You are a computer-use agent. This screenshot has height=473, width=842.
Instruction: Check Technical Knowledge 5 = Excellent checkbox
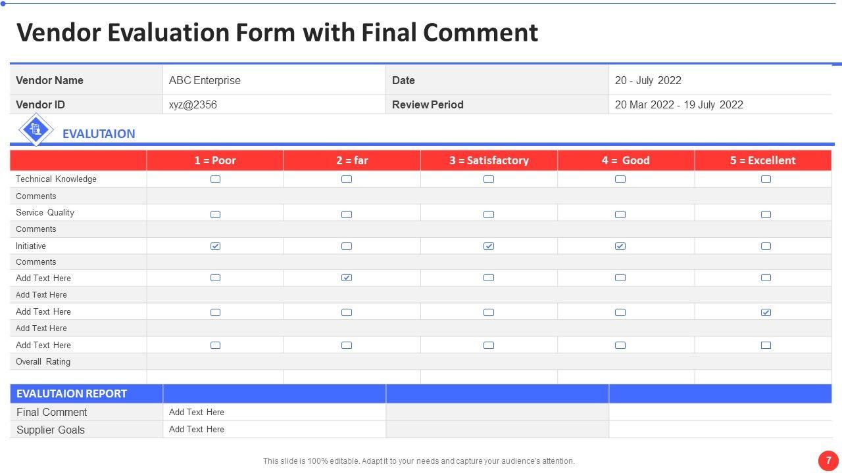pos(766,179)
